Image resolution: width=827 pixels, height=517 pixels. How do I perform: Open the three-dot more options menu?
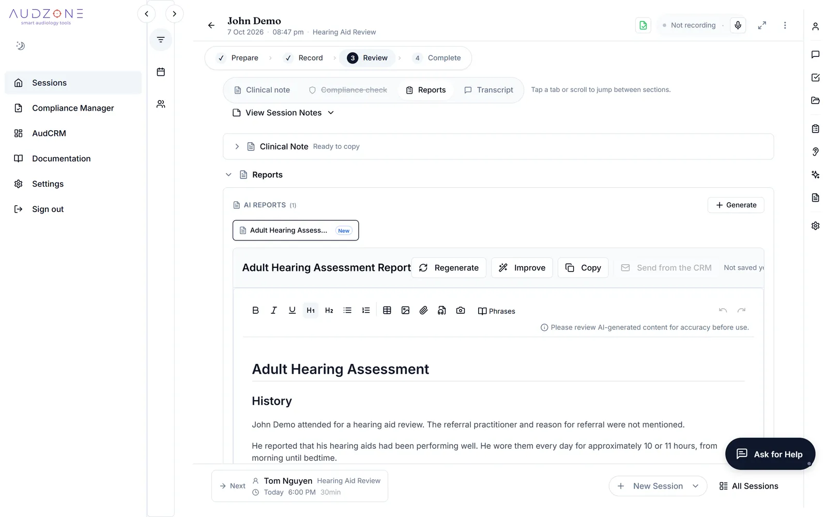coord(785,25)
